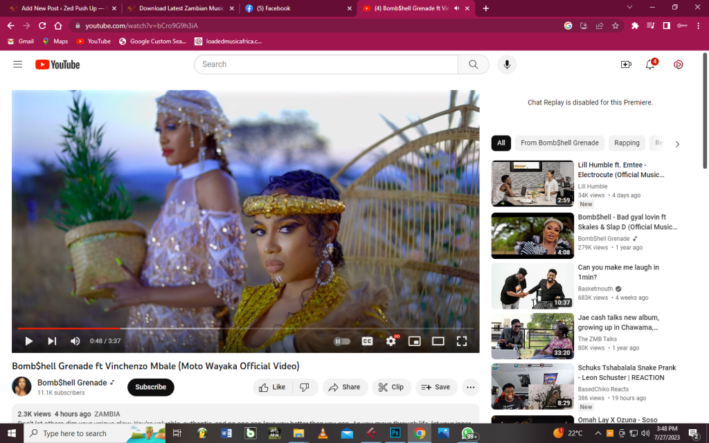This screenshot has width=709, height=443.
Task: Open the player settings gear
Action: [x=391, y=341]
